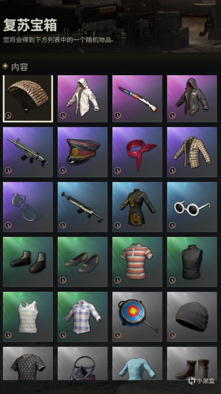This screenshot has width=221, height=394.
Task: Select the black sleeveless turtleneck
Action: coord(192,262)
